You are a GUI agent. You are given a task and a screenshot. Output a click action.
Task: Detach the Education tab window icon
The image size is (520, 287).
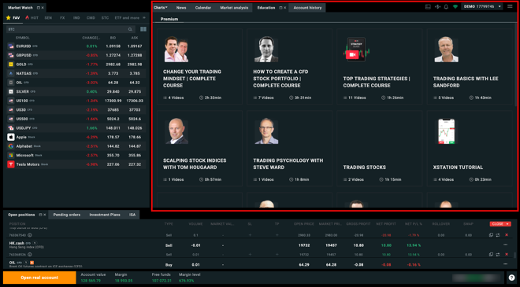tap(280, 8)
